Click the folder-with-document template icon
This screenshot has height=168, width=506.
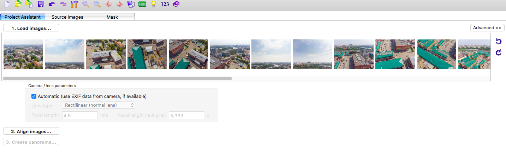(x=29, y=4)
